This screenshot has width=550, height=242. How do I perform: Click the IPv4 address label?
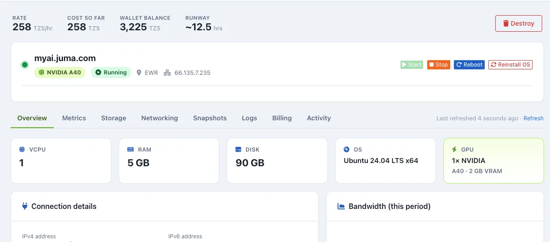[x=39, y=236]
